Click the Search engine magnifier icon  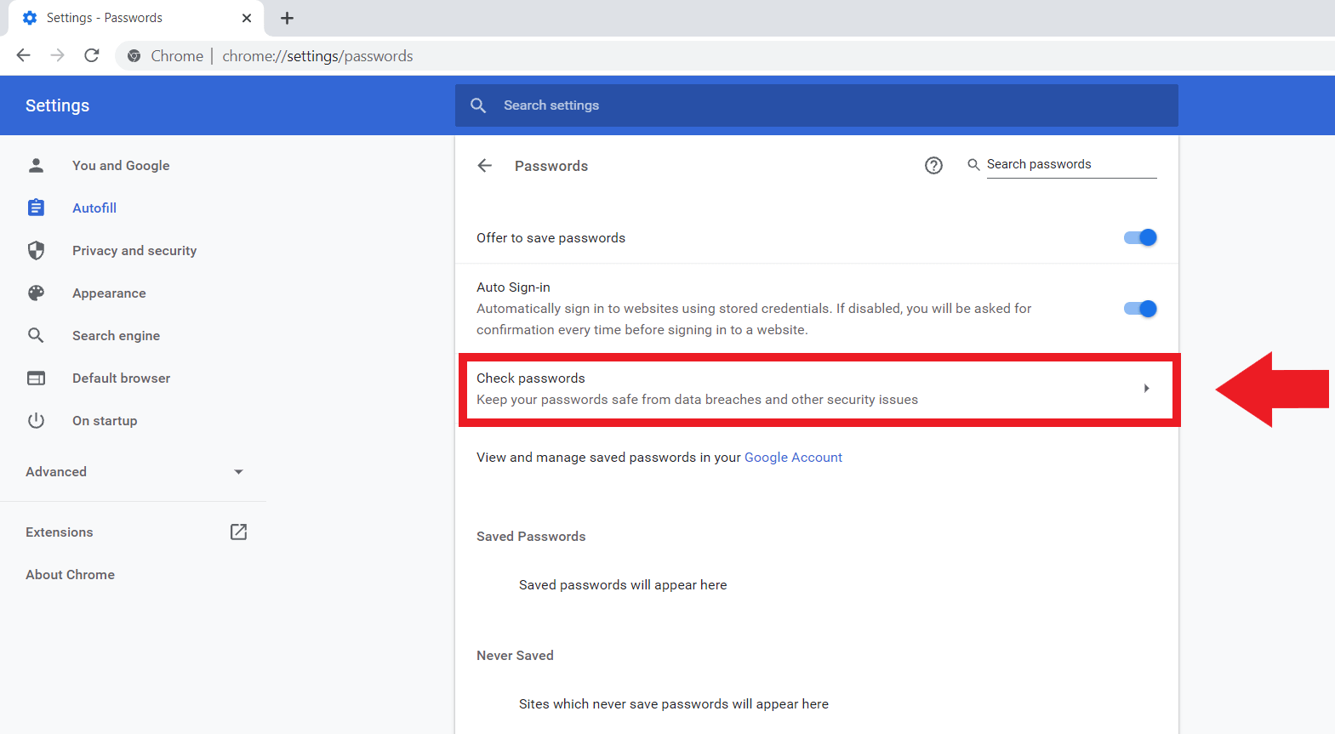point(36,335)
